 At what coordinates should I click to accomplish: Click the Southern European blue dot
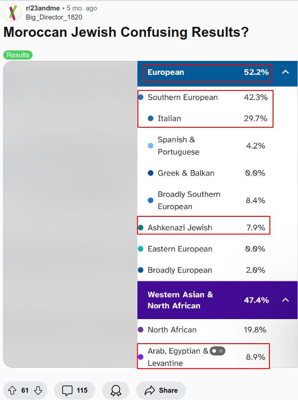[x=141, y=97]
